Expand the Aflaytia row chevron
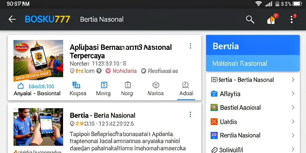 point(293,94)
